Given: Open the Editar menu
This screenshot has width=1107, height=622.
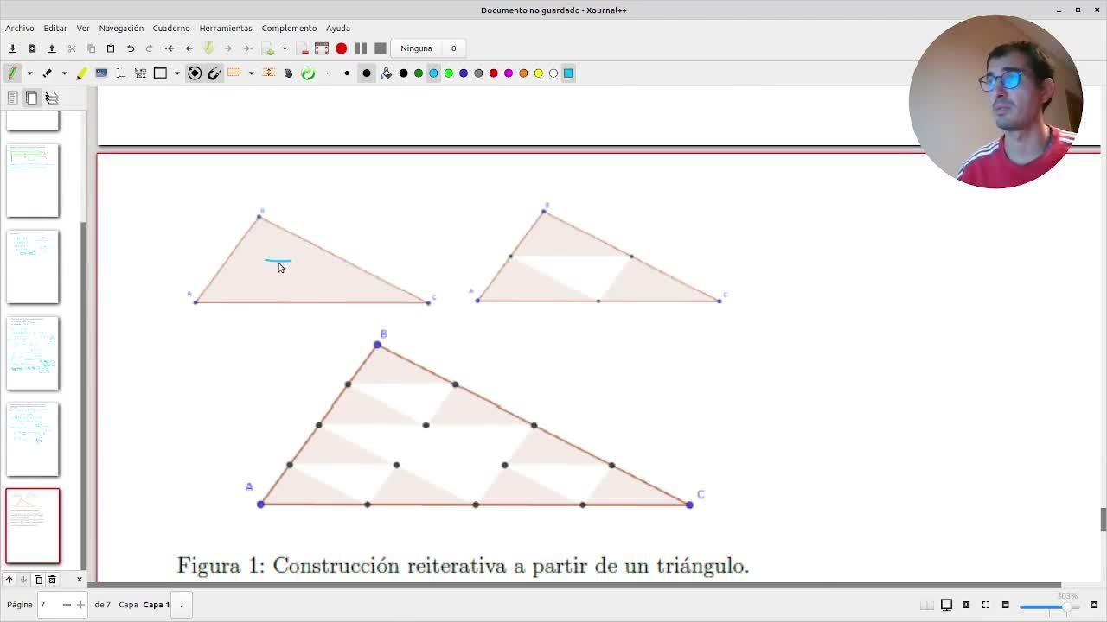Looking at the screenshot, I should pos(55,28).
